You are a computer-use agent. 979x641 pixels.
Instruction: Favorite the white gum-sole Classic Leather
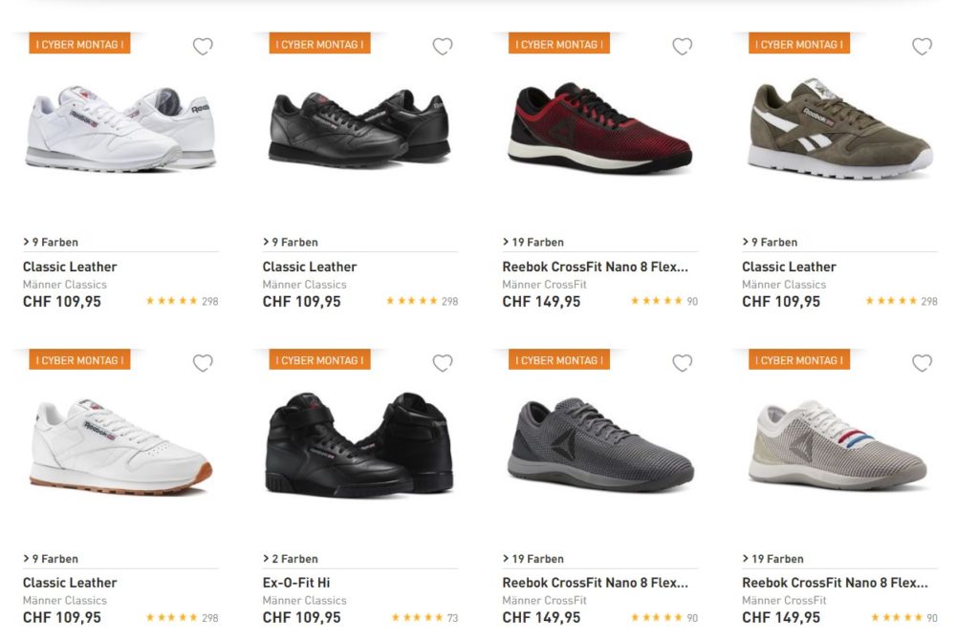203,363
